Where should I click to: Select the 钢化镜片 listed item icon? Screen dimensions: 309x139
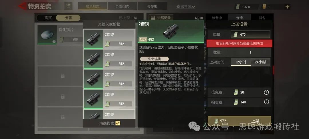[47, 35]
